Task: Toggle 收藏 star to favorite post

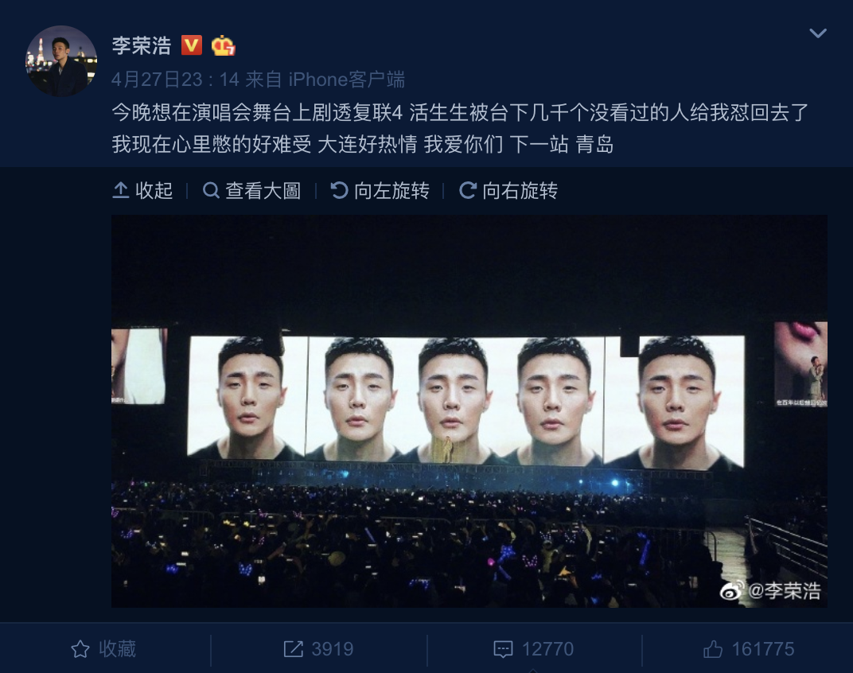Action: pyautogui.click(x=103, y=649)
